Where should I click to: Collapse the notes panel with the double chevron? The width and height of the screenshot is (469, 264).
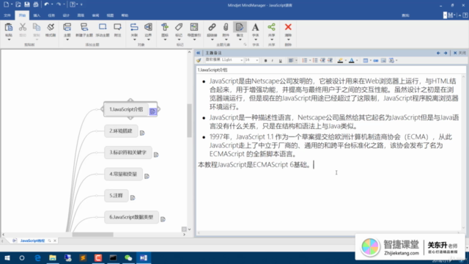point(199,53)
